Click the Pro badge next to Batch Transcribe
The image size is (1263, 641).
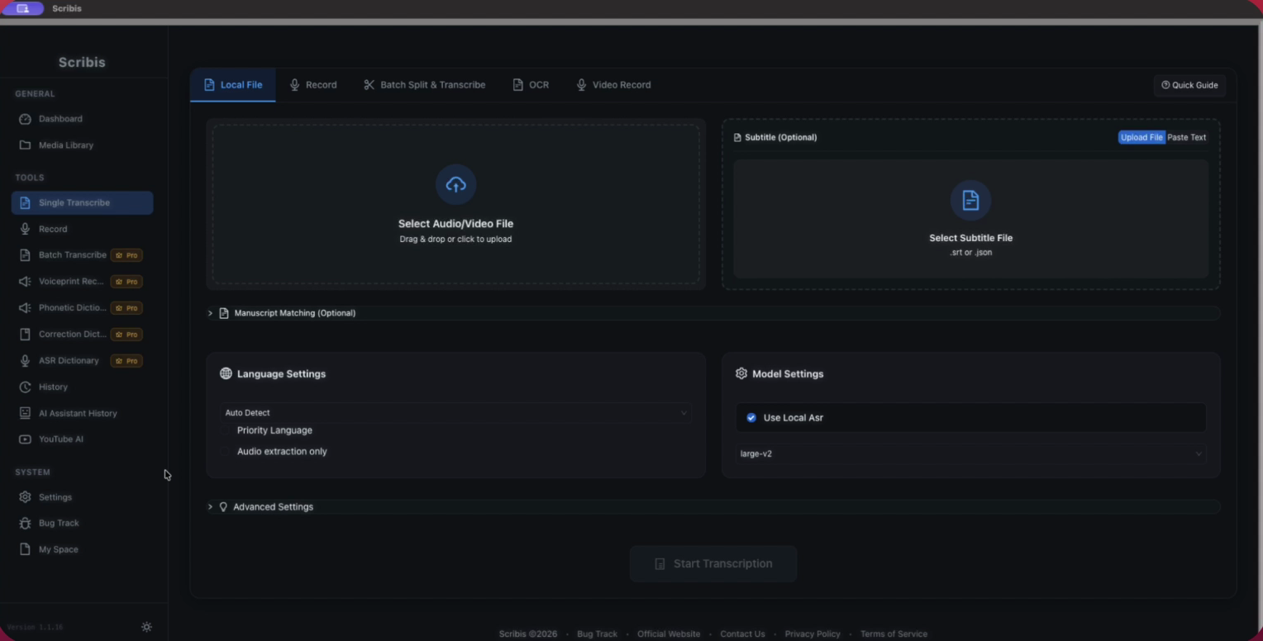[x=126, y=255]
